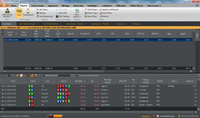The width and height of the screenshot is (200, 118).
Task: Click the bar chart icon in hands toolbar
Action: [x=32, y=75]
